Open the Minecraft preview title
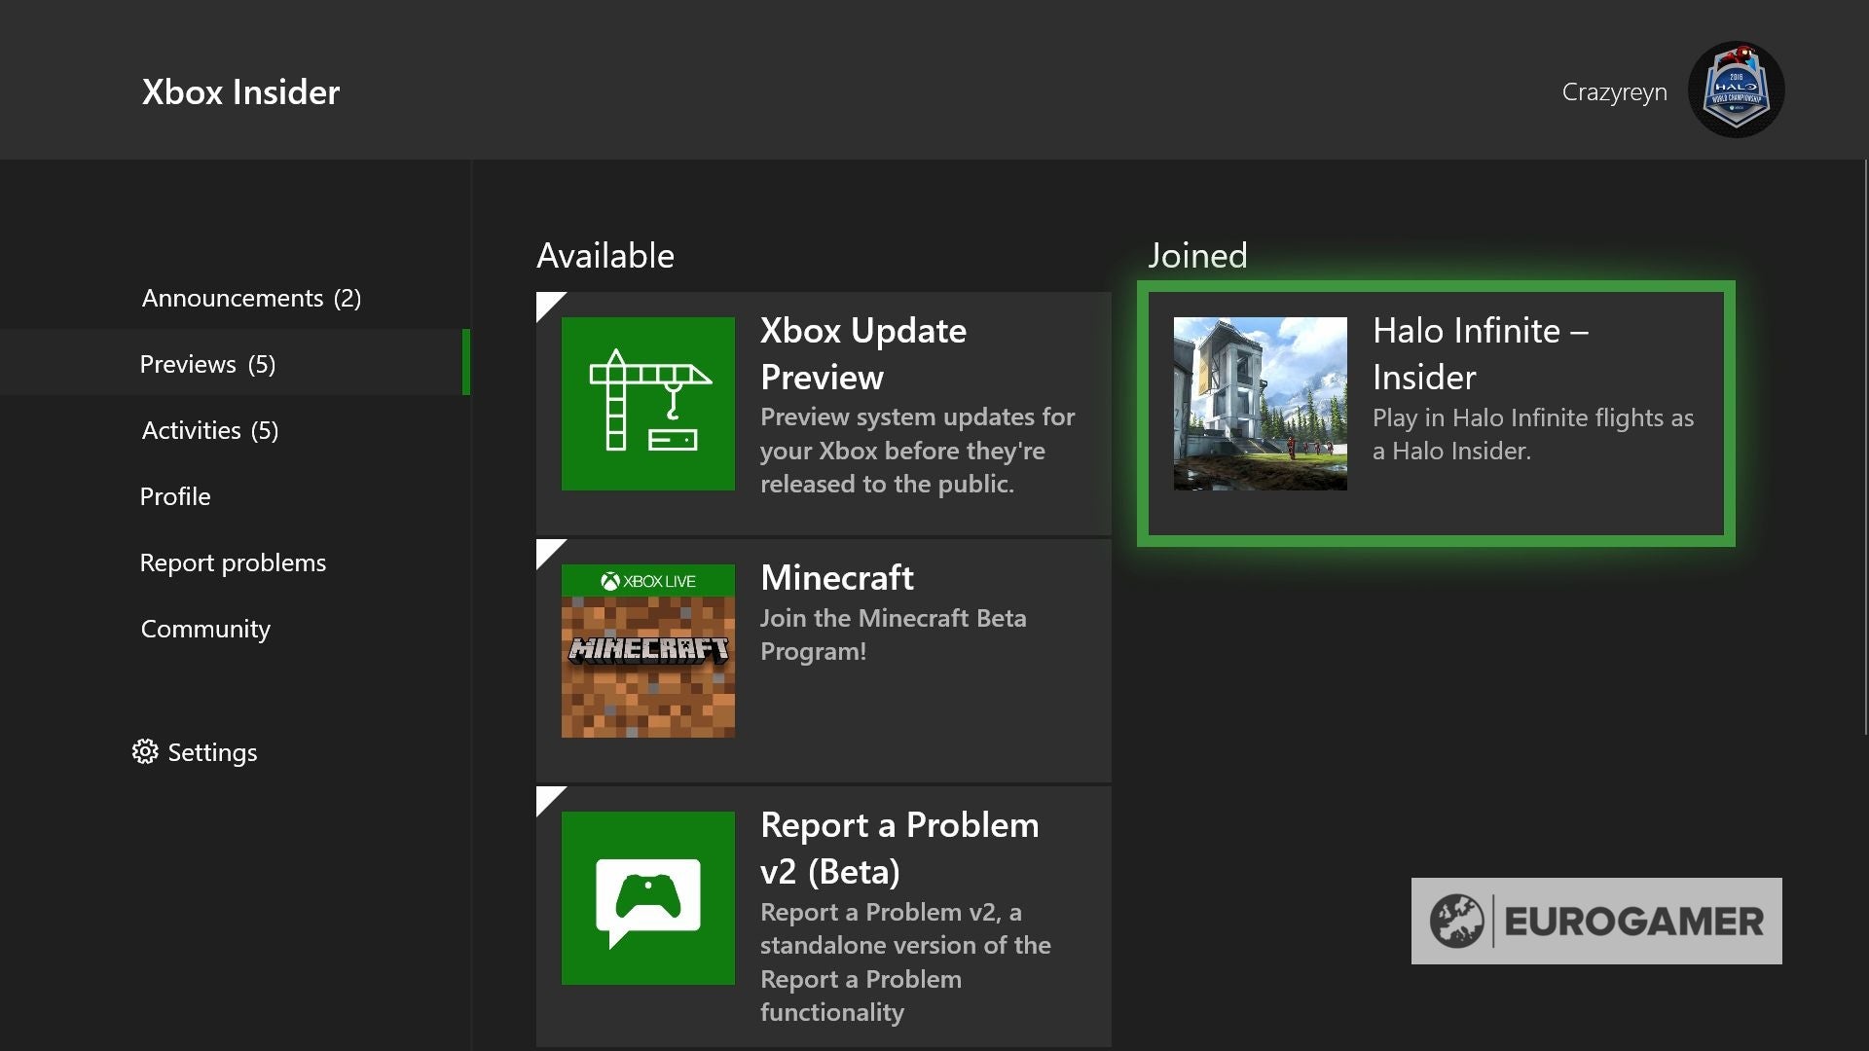This screenshot has height=1051, width=1869. click(837, 577)
